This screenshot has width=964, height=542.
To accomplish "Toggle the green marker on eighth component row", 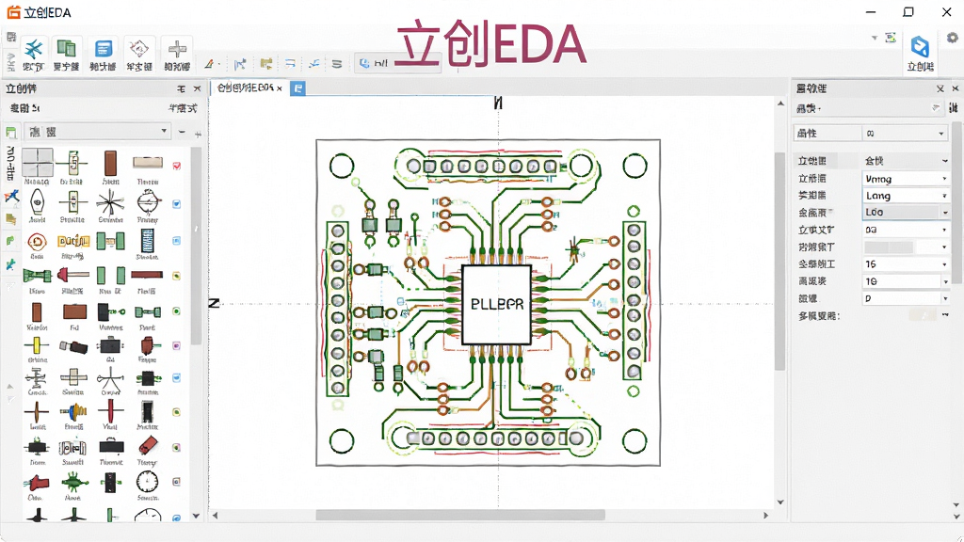I will click(176, 412).
